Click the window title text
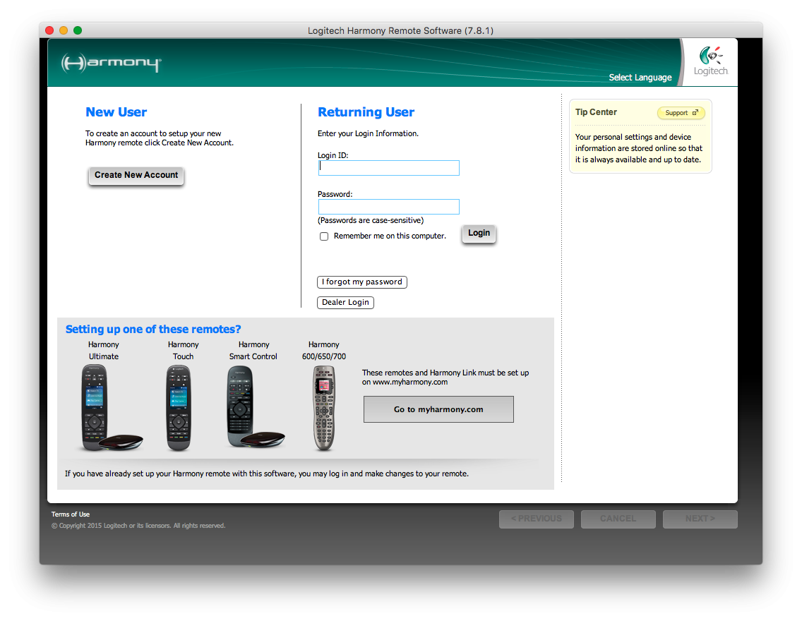 [400, 30]
